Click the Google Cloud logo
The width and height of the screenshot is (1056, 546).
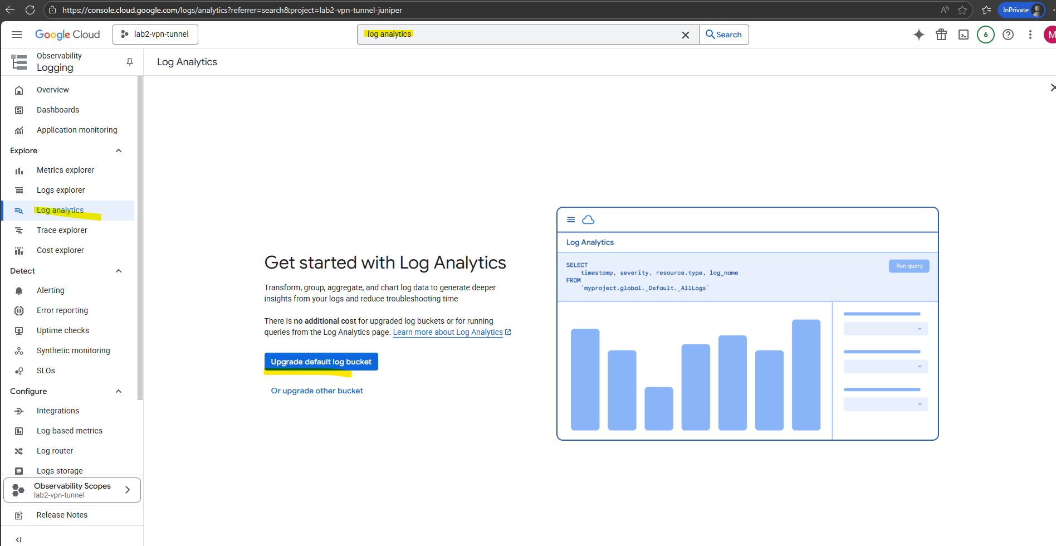tap(67, 35)
